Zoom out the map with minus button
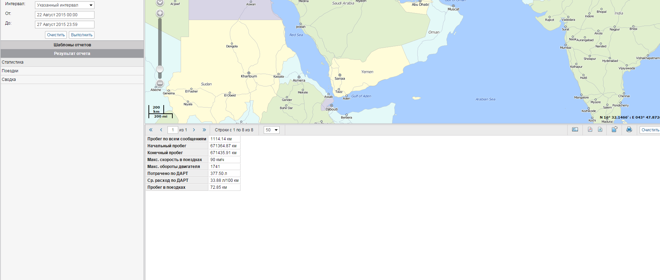Screen dimensions: 660x280 (160, 83)
